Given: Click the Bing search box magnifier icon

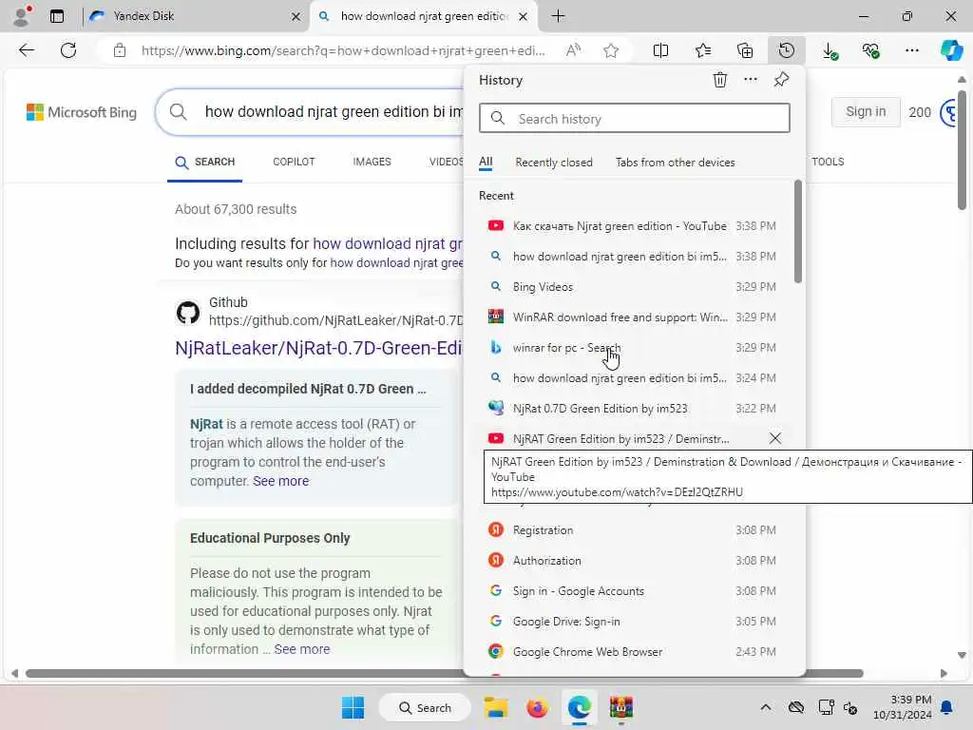Looking at the screenshot, I should click(178, 112).
